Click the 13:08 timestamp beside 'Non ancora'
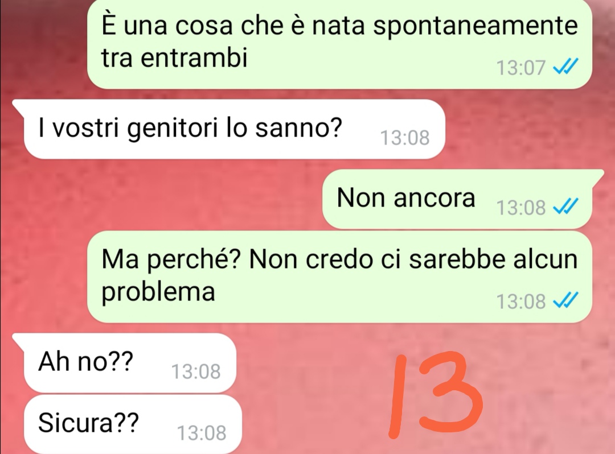This screenshot has width=615, height=454. click(521, 207)
